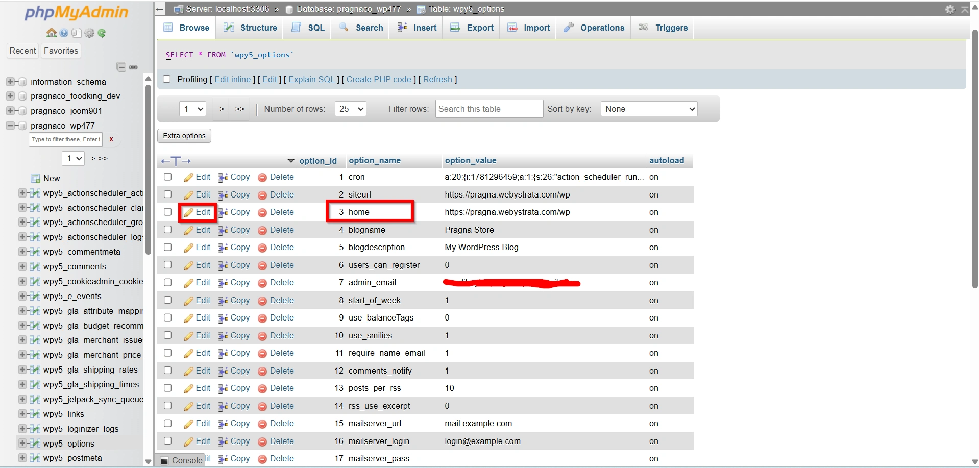Open the sidebar tables page dropdown
Screen dimensions: 979x468
click(74, 158)
